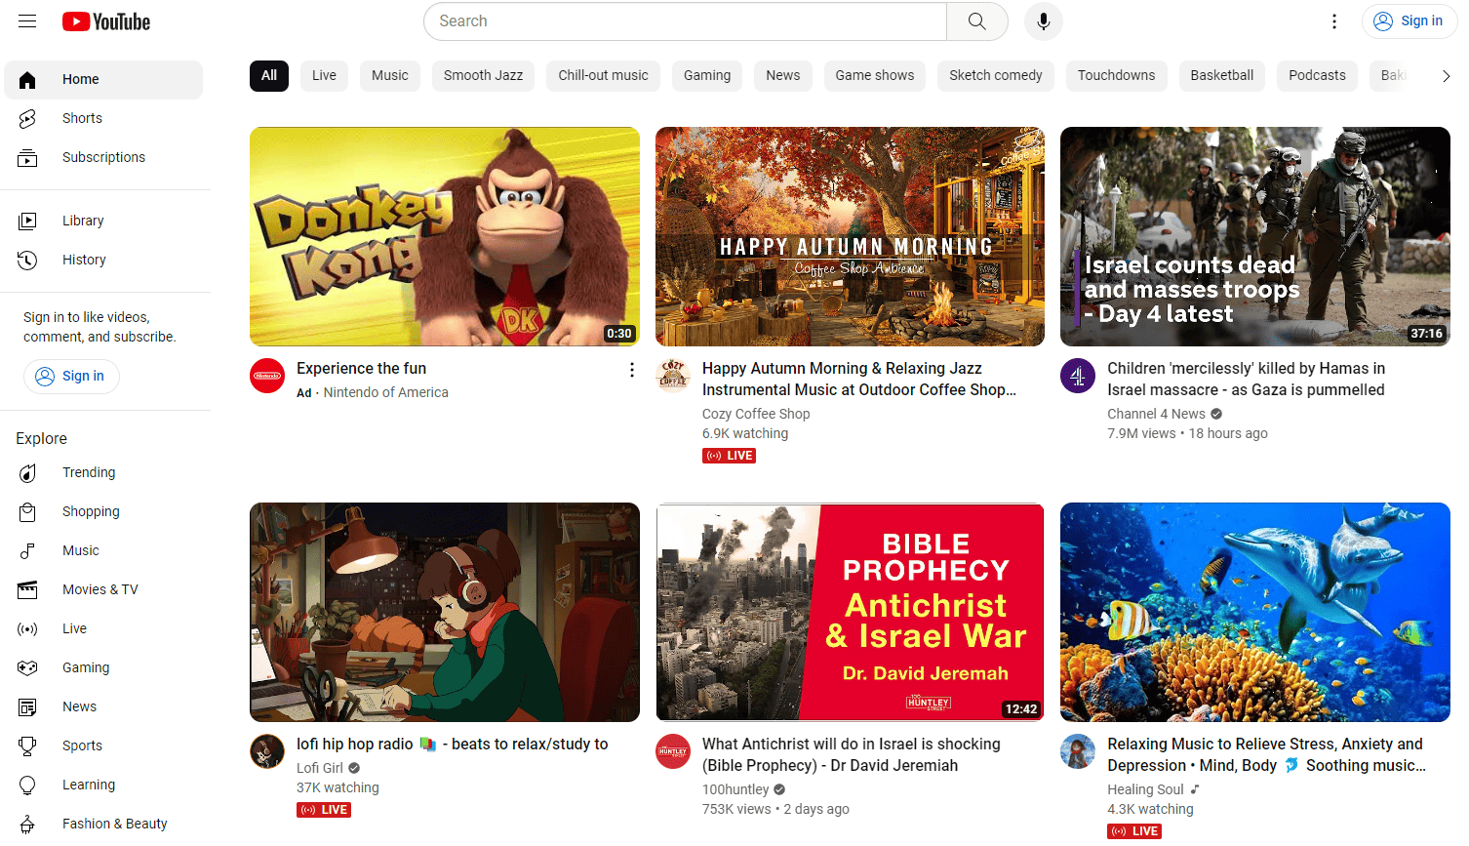Click the search magnifier button
Image resolution: width=1469 pixels, height=846 pixels.
click(976, 21)
